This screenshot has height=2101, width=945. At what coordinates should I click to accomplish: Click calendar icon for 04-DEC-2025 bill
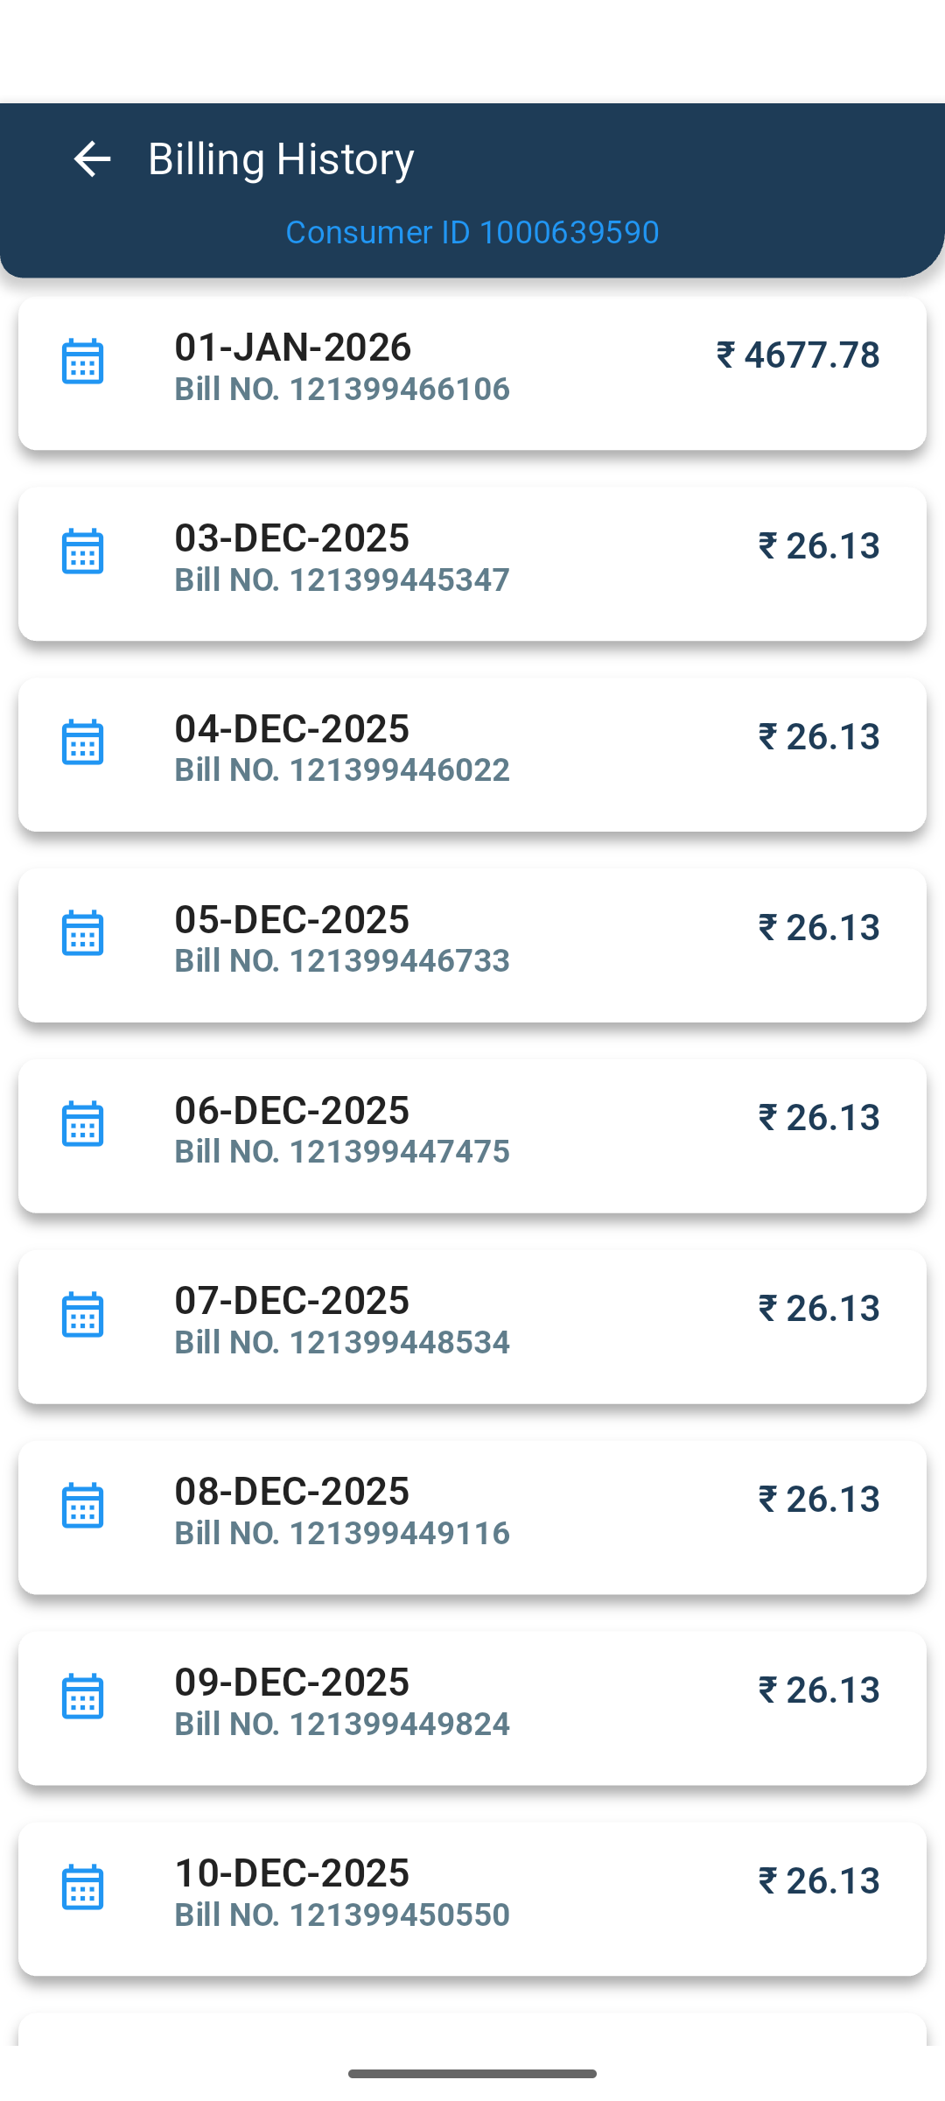coord(83,742)
